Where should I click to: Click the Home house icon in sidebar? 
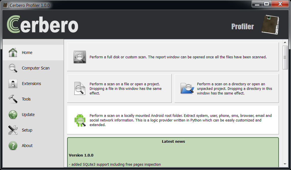click(13, 53)
